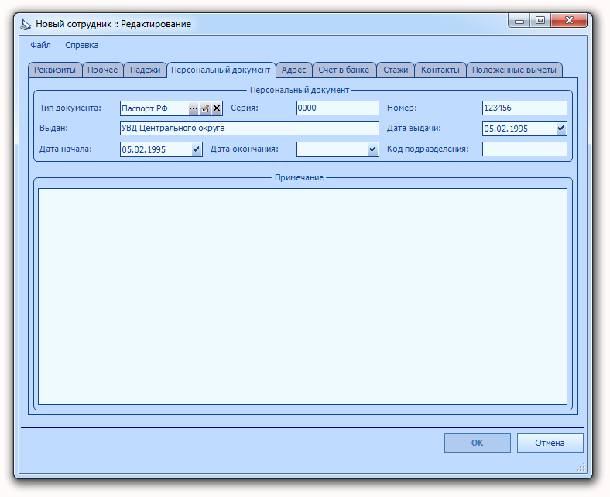The height and width of the screenshot is (497, 610).
Task: Minimize the Новый сотрудник window
Action: [x=519, y=21]
